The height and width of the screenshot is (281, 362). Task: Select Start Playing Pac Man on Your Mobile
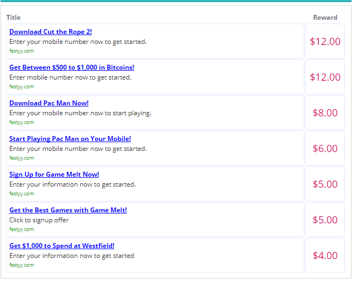tap(70, 139)
